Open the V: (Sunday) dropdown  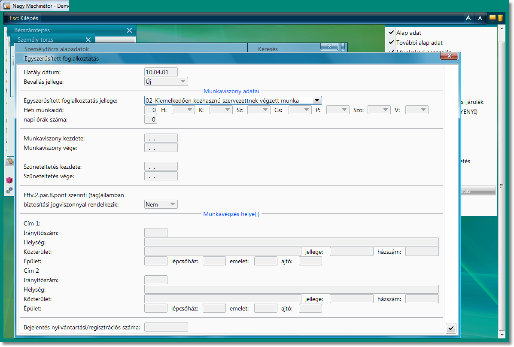pos(417,110)
